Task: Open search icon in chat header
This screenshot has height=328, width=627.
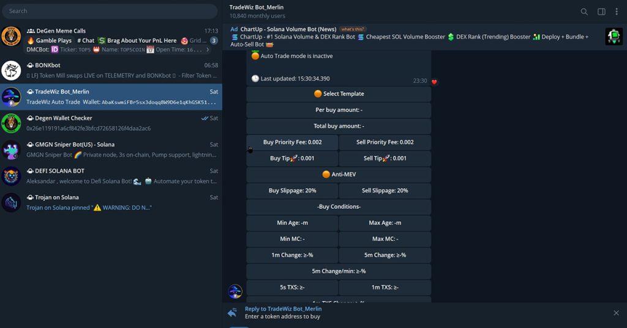Action: pyautogui.click(x=584, y=12)
